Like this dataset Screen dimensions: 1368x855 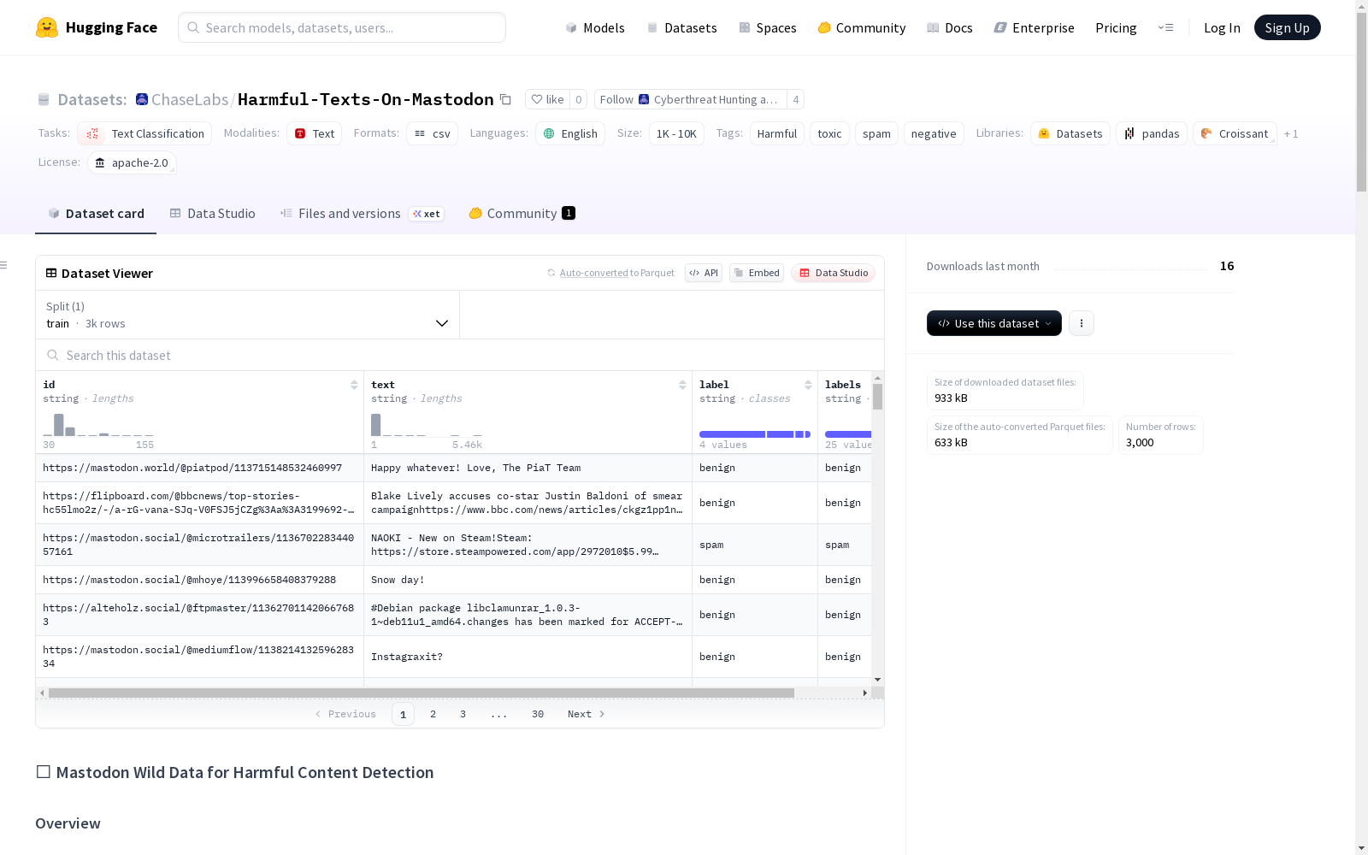[547, 99]
